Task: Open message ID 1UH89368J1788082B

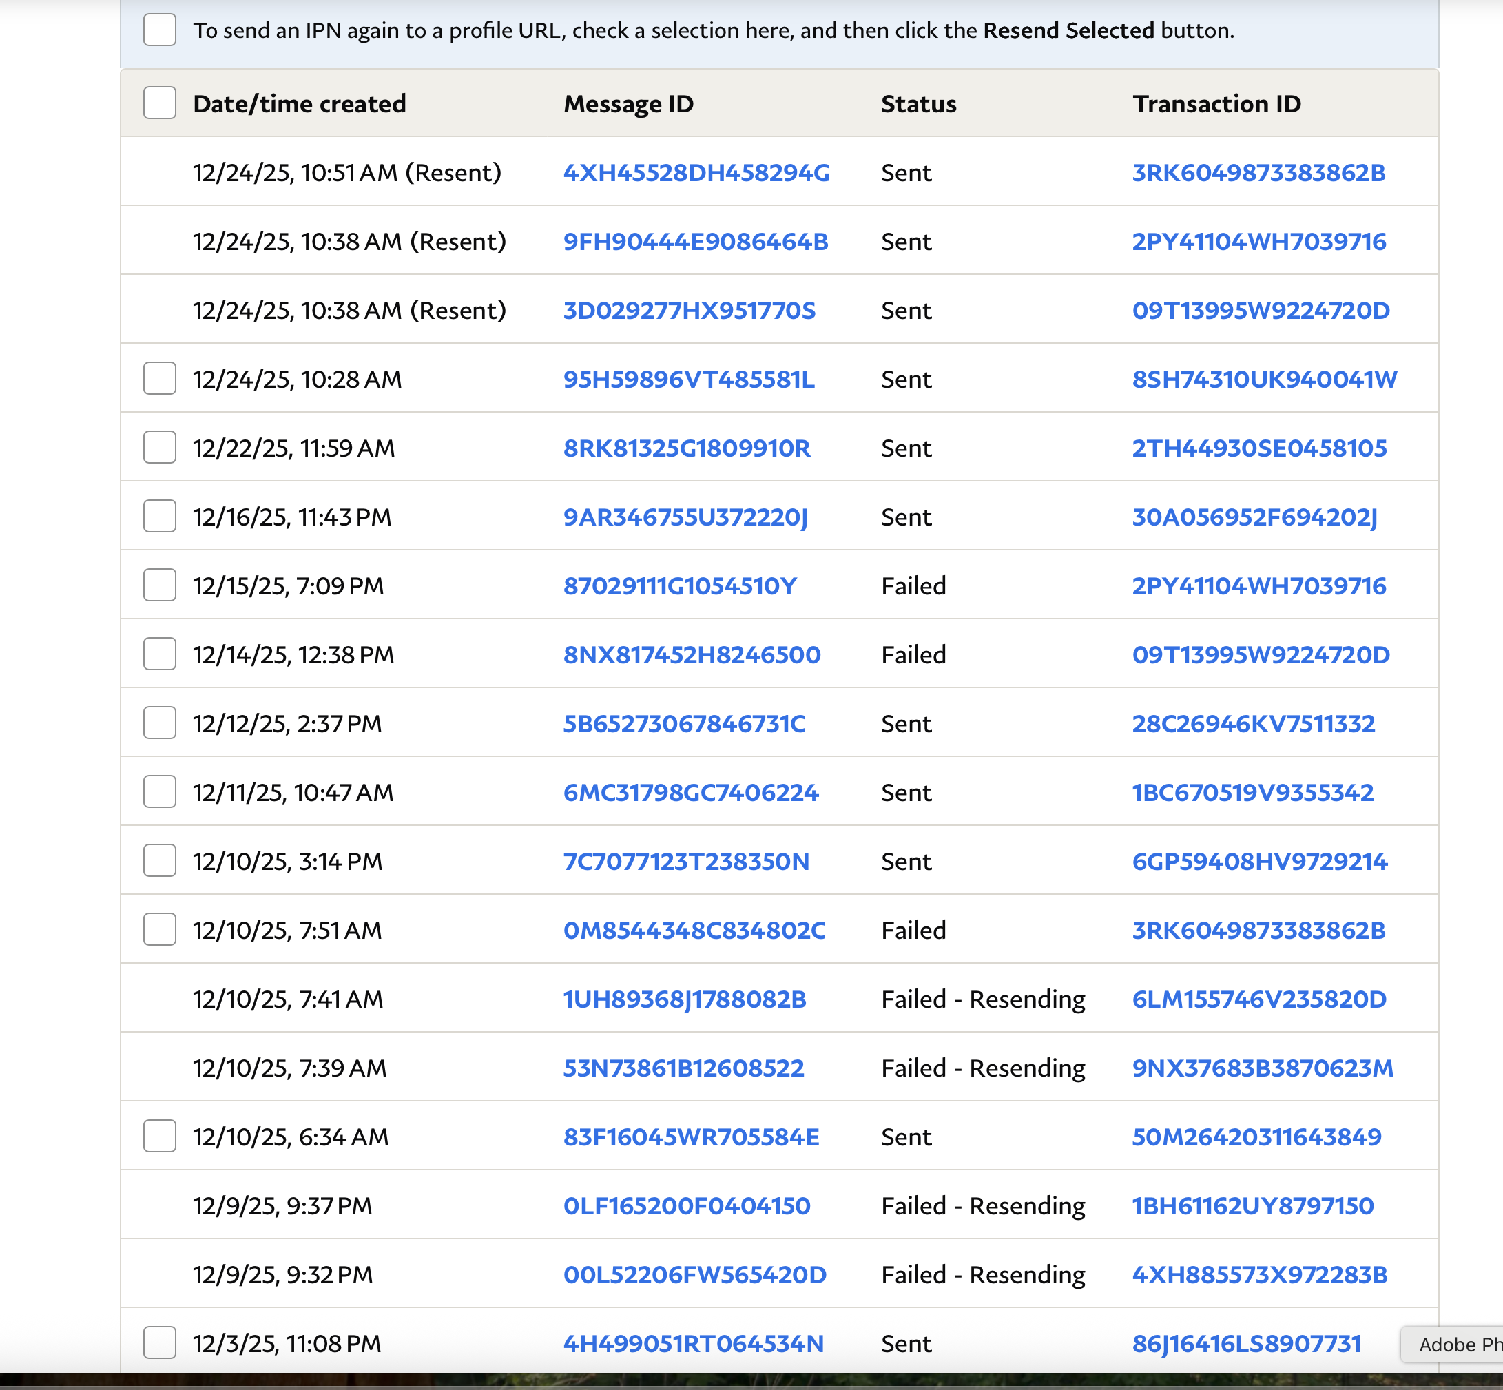Action: [685, 999]
